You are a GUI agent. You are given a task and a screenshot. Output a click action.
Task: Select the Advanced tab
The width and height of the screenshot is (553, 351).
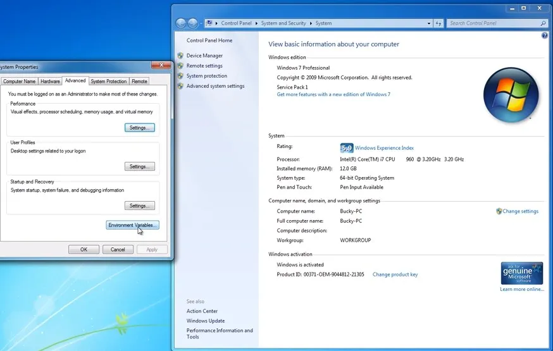[75, 80]
